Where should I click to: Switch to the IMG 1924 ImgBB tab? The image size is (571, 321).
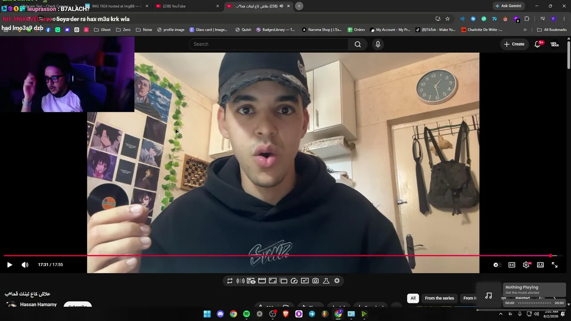(x=116, y=6)
